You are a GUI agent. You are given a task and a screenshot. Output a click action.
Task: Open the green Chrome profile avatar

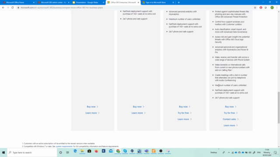click(272, 8)
